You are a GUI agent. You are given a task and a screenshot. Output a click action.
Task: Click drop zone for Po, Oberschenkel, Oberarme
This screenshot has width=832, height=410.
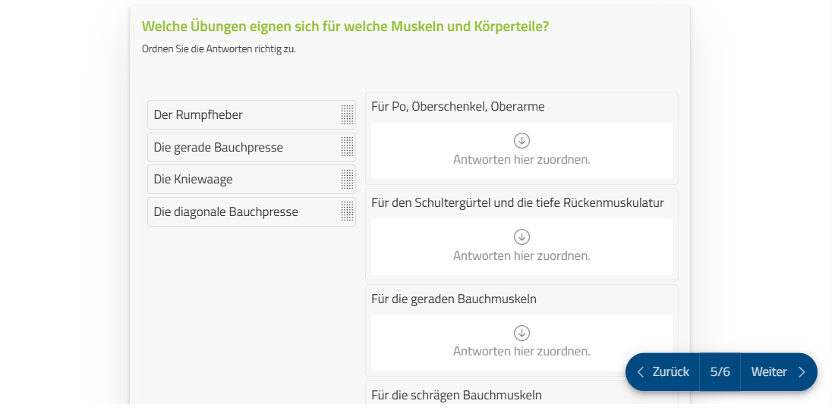pyautogui.click(x=522, y=151)
